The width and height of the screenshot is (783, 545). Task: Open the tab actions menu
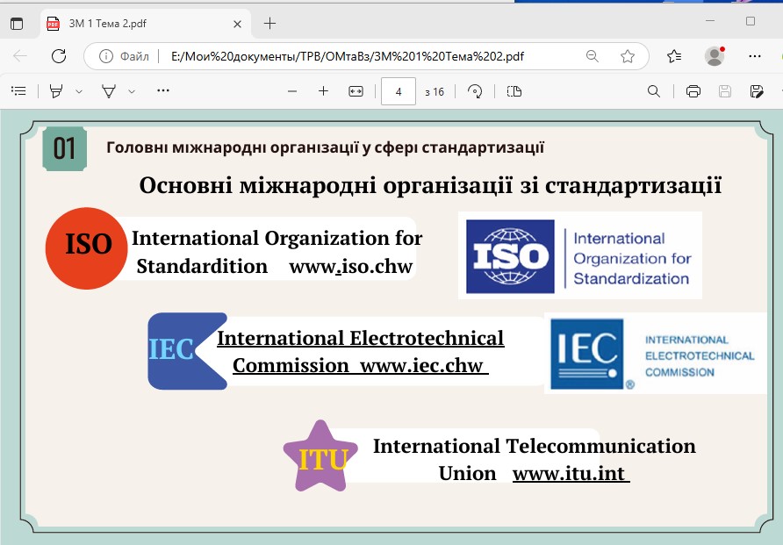(x=17, y=23)
